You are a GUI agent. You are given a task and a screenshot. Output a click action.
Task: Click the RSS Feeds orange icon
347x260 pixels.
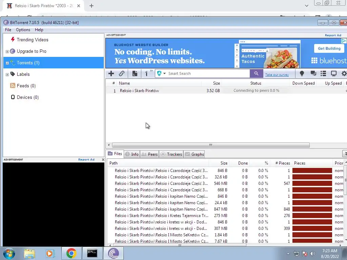point(13,86)
